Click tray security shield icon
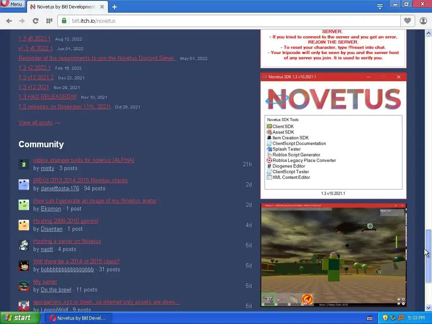This screenshot has height=324, width=432. pos(385,318)
